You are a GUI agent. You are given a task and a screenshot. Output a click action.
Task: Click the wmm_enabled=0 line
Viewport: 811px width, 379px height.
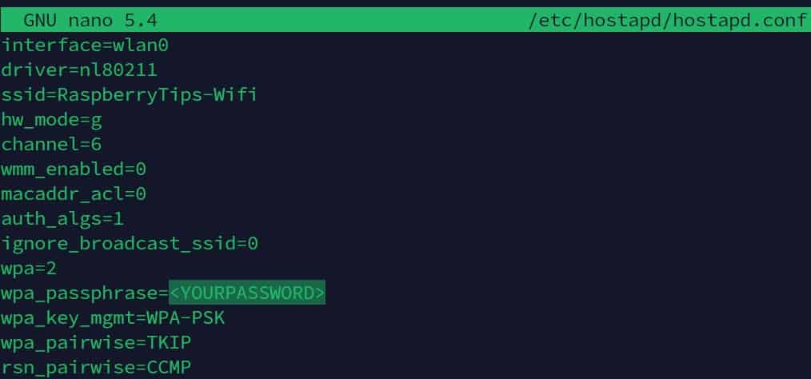coord(74,169)
